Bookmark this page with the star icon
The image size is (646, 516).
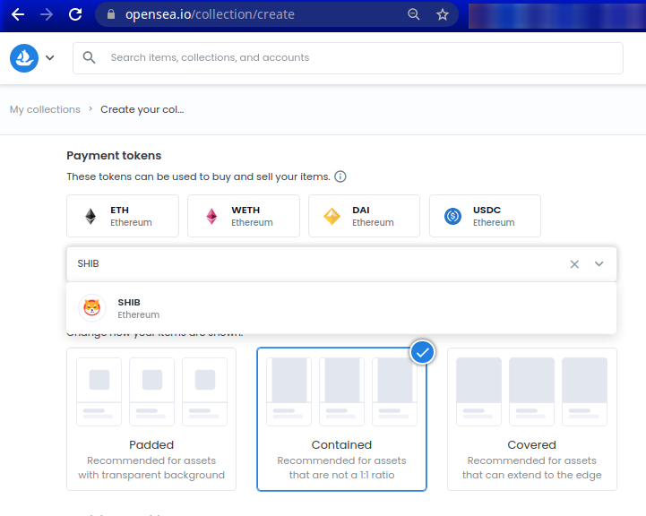[x=443, y=15]
